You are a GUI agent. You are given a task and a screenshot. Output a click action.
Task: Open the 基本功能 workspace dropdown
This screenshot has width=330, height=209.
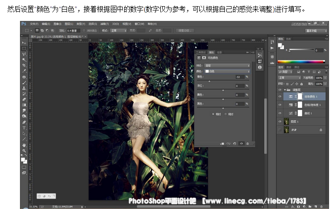316,31
